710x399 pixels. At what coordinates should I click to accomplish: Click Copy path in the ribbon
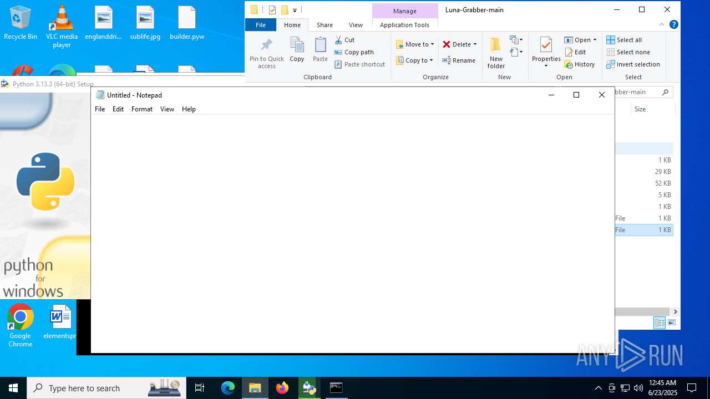coord(354,52)
